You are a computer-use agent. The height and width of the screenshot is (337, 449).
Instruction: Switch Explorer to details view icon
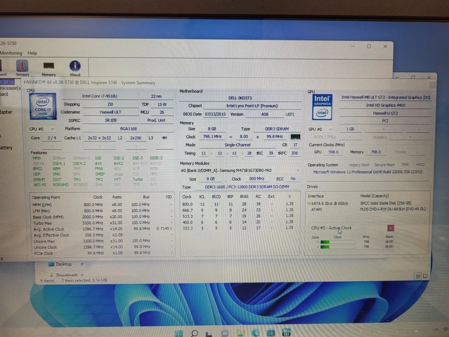pyautogui.click(x=418, y=276)
